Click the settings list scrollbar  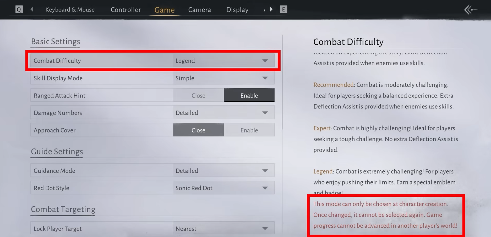pos(282,82)
